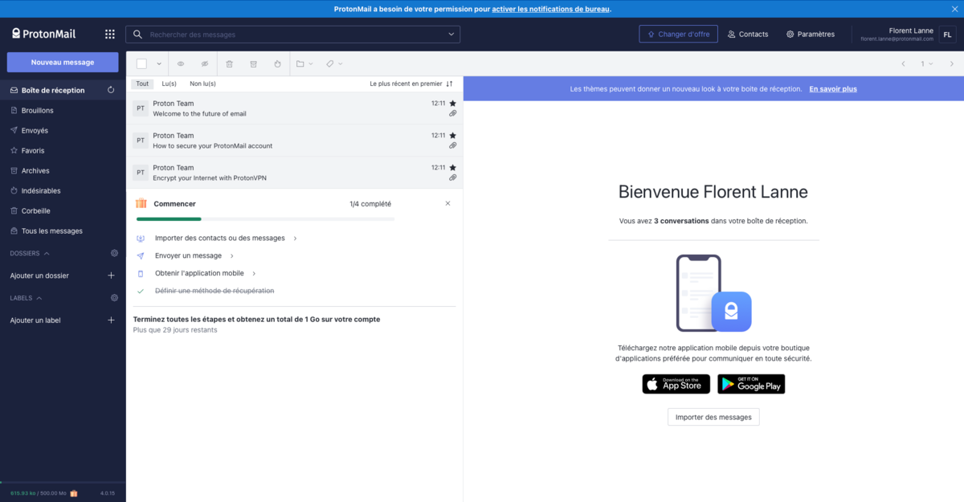Click attachment icon on ProtonVPN message
The width and height of the screenshot is (964, 502).
(452, 178)
